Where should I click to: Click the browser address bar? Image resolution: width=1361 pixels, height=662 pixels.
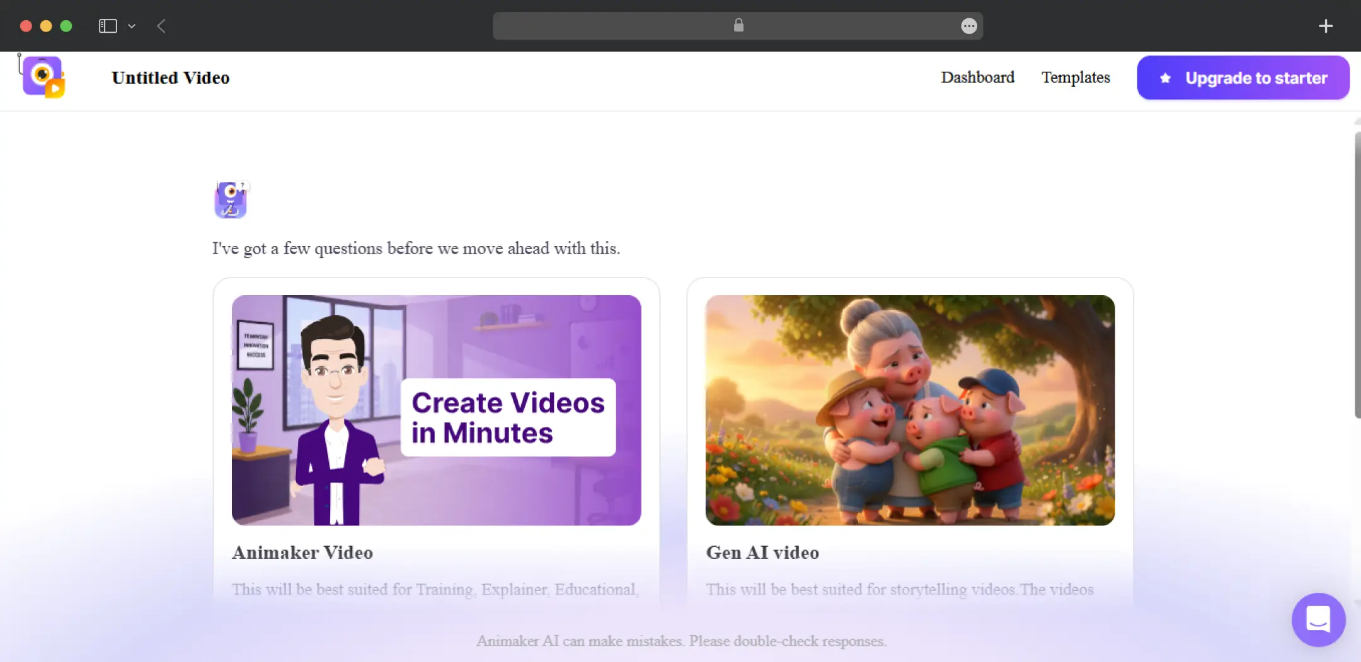point(738,26)
